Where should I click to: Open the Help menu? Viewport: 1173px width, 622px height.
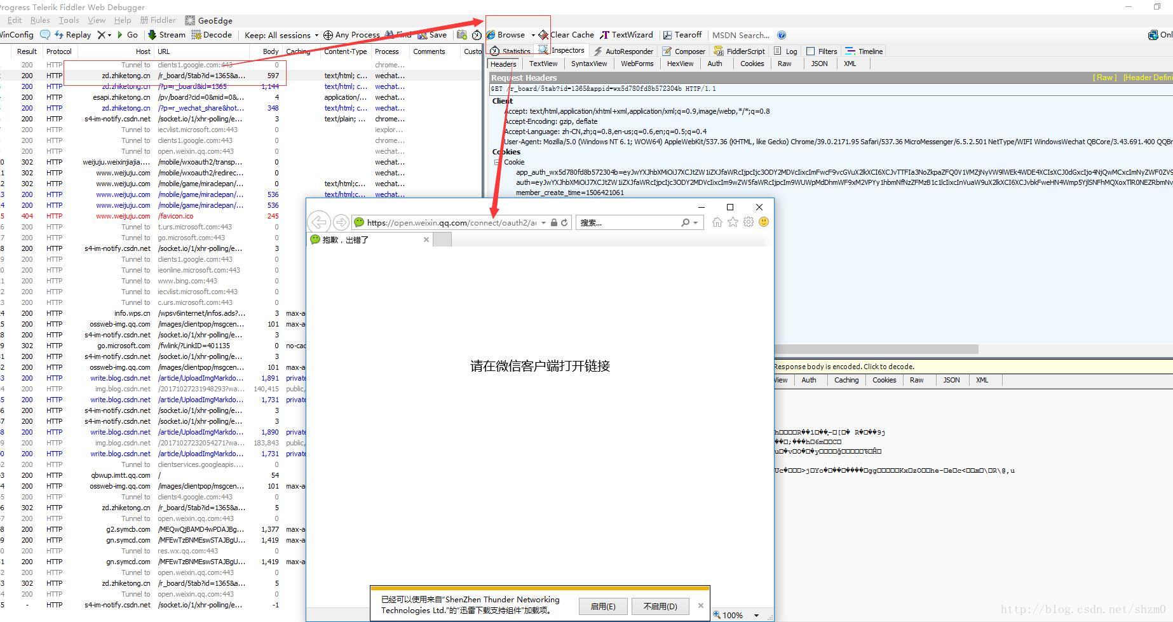pos(123,20)
